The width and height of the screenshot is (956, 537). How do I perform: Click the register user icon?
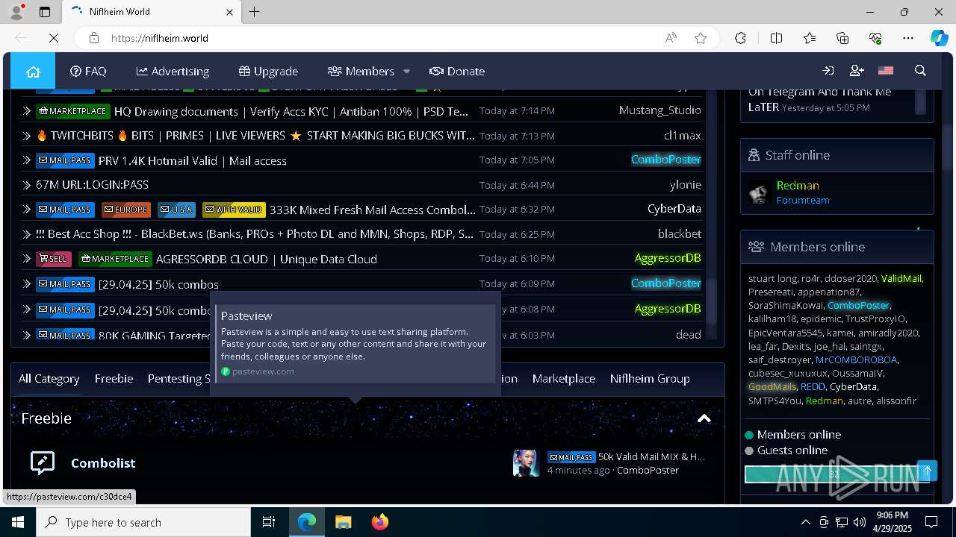coord(857,71)
